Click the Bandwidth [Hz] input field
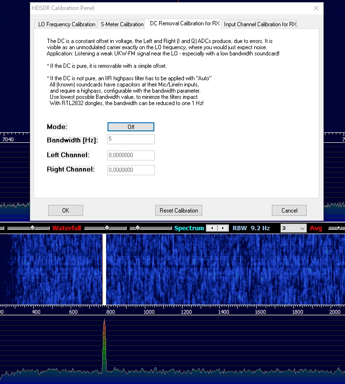The width and height of the screenshot is (345, 384). click(x=131, y=139)
